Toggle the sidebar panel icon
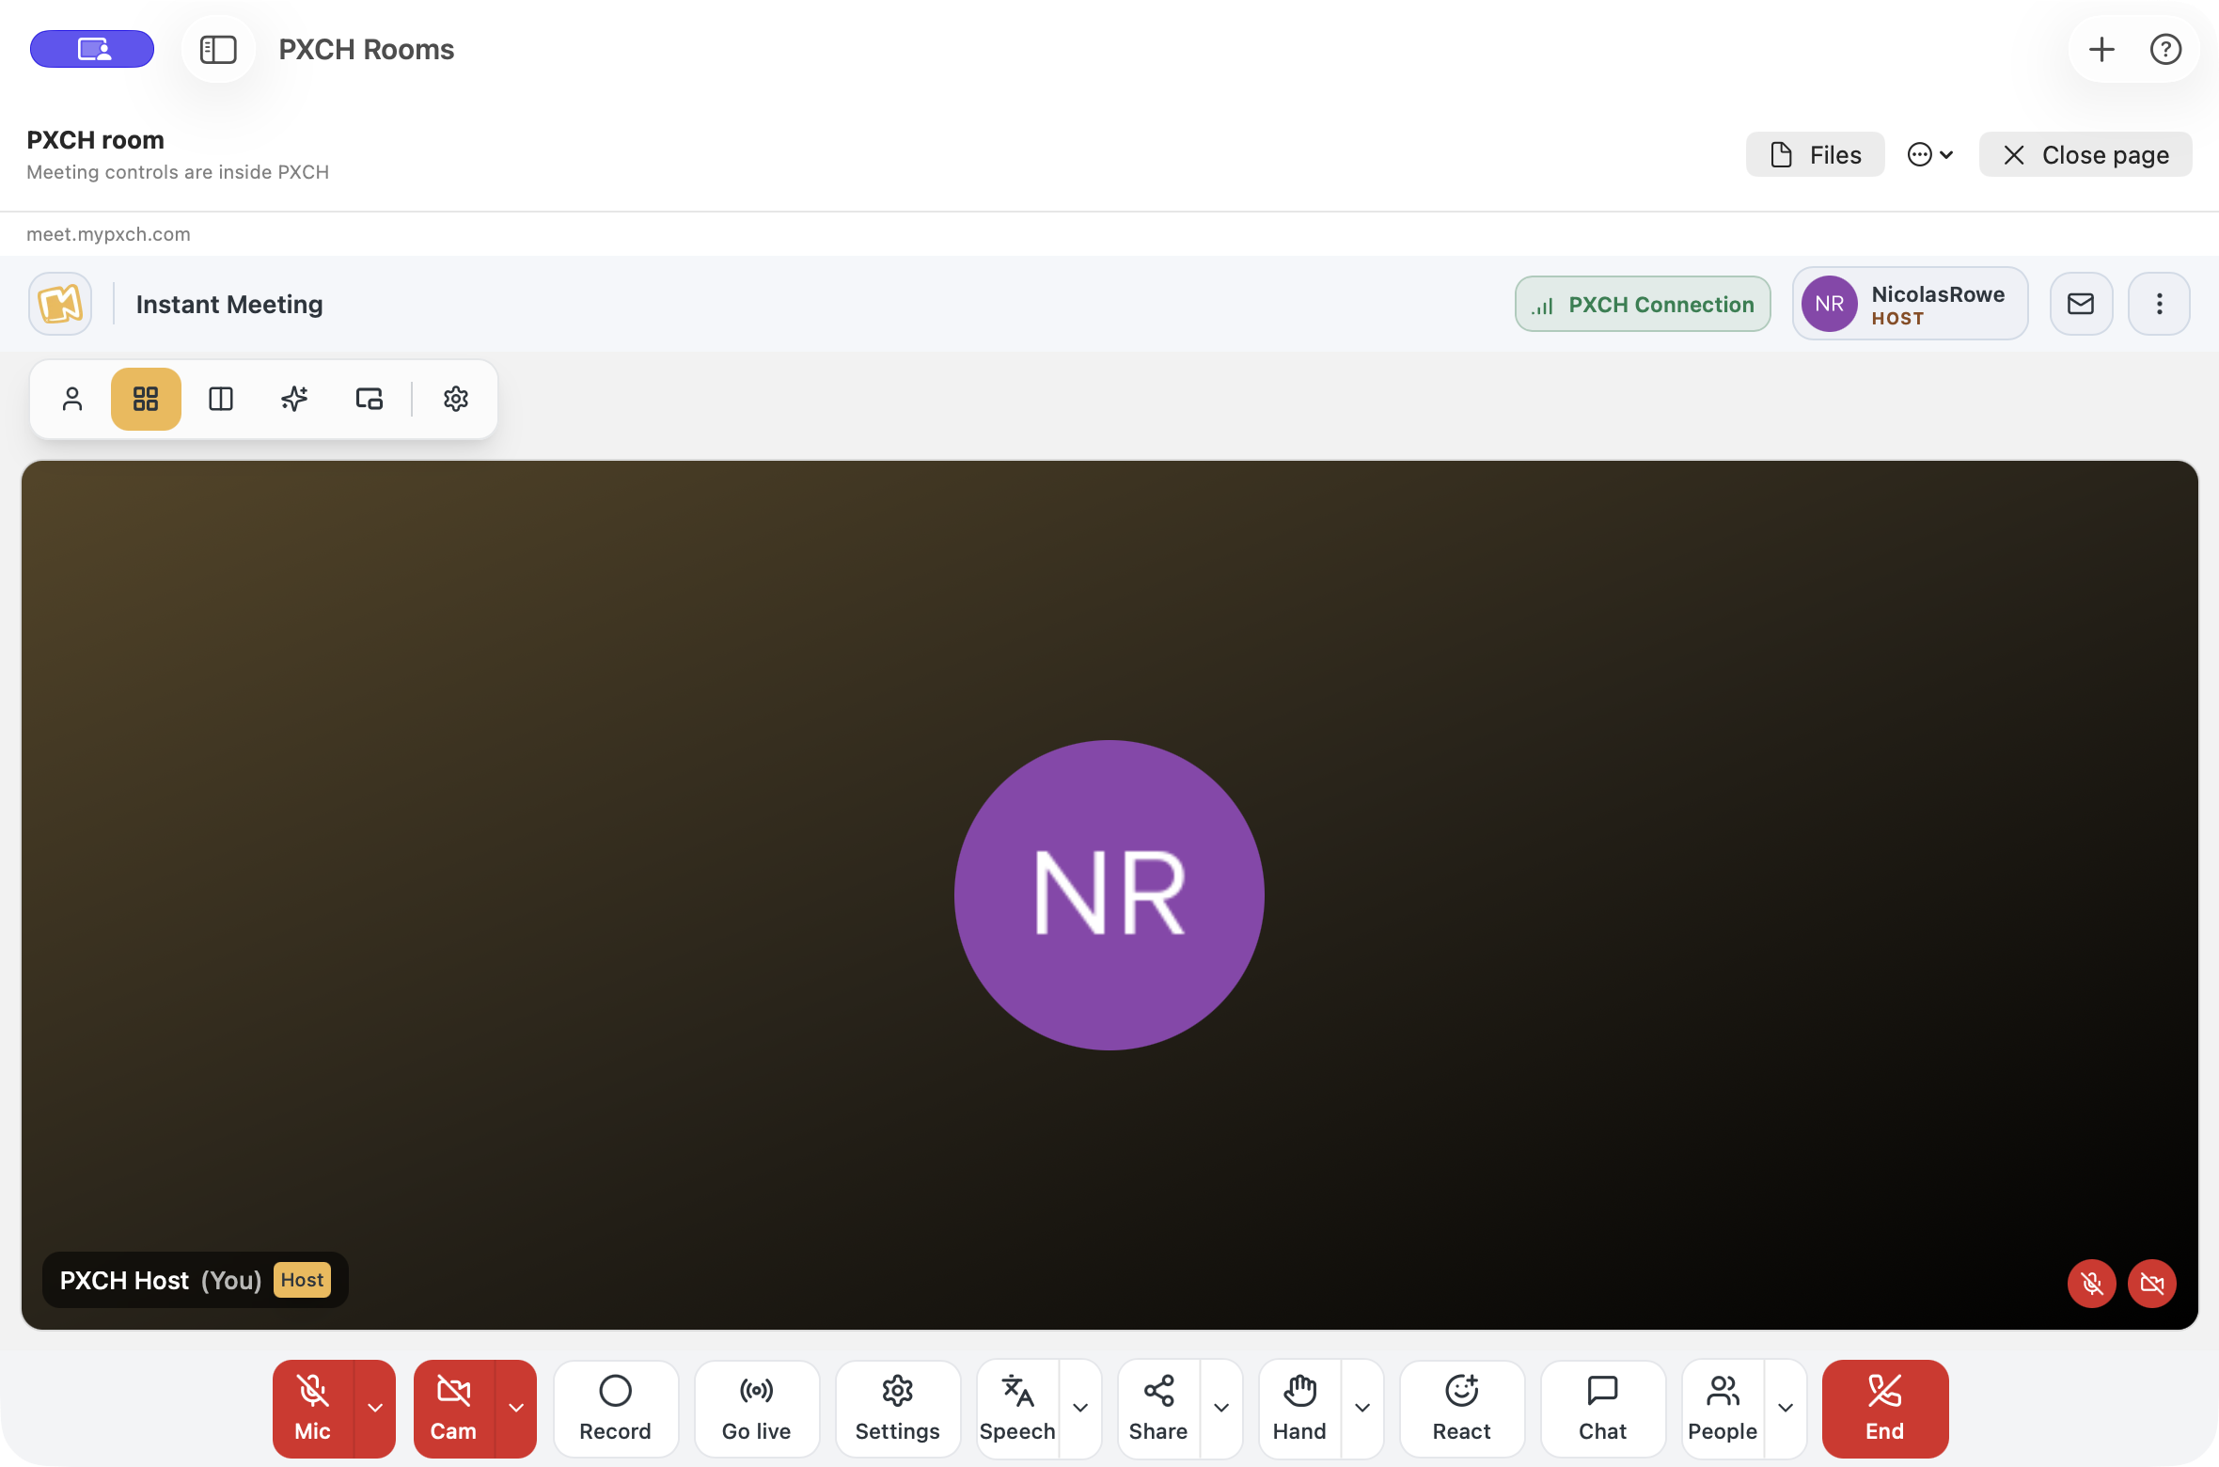 (x=218, y=49)
